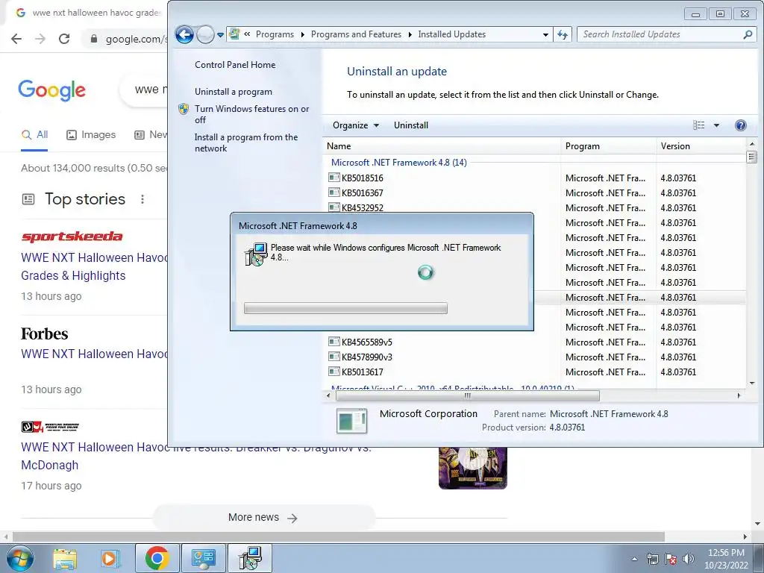Click the icon next to KB5018516
The height and width of the screenshot is (573, 764).
[x=334, y=178]
